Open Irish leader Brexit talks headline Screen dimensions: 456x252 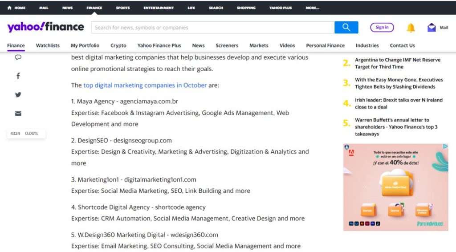[x=399, y=103]
